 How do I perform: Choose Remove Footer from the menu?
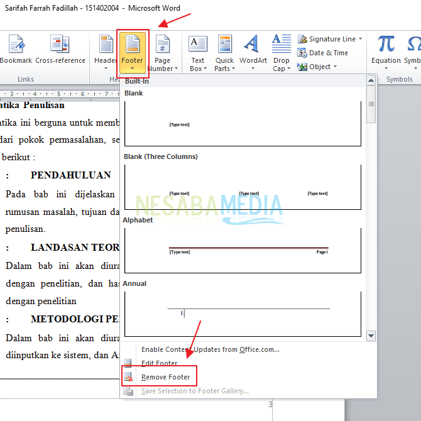tap(165, 377)
